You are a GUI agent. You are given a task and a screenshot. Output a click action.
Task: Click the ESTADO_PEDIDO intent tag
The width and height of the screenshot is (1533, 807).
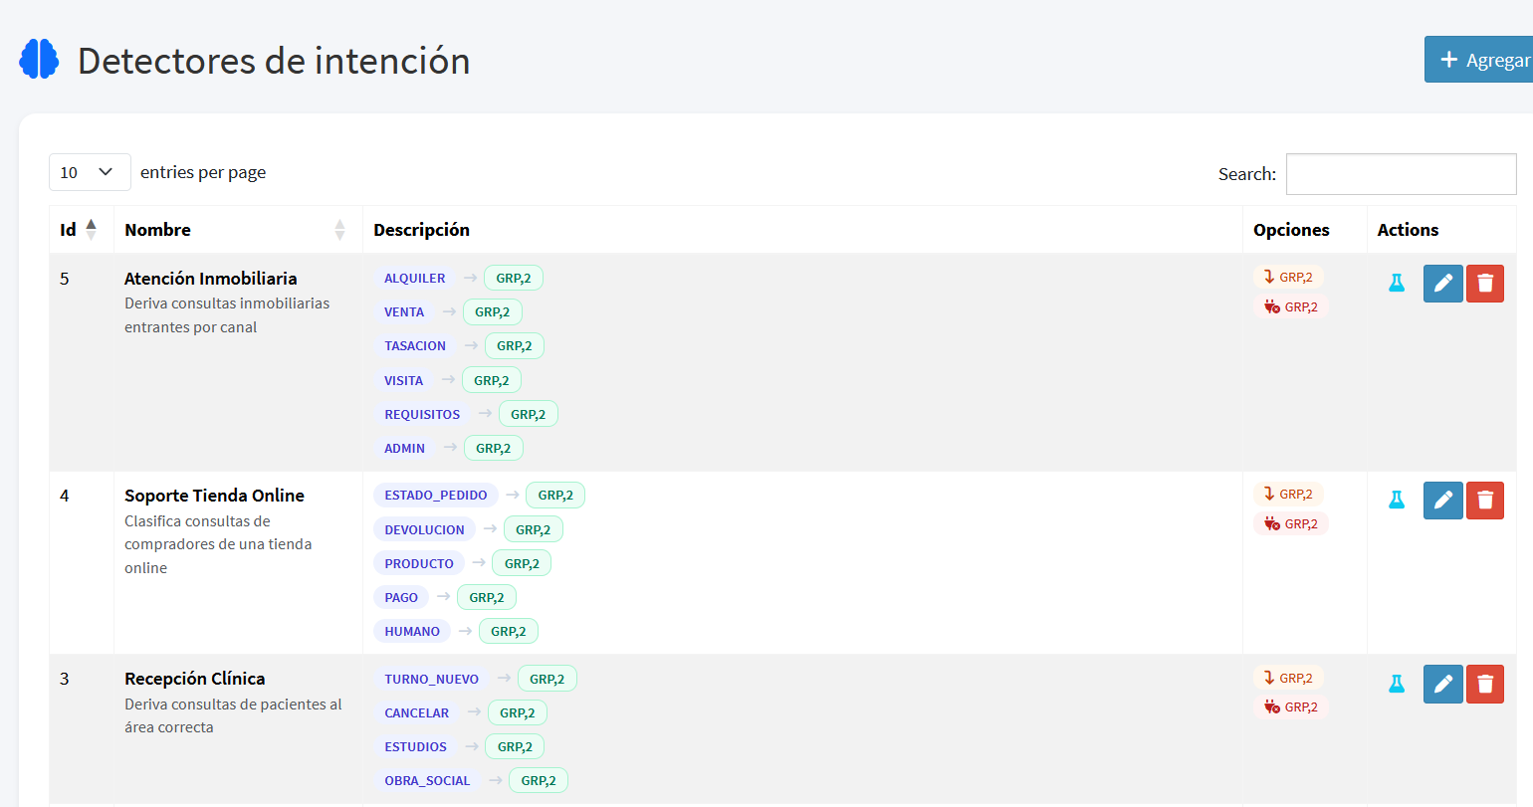click(436, 496)
